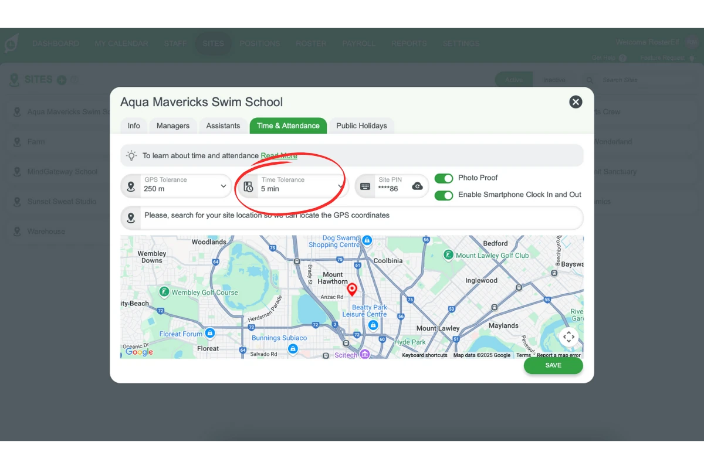
Task: Open the map camera controls button
Action: 568,337
